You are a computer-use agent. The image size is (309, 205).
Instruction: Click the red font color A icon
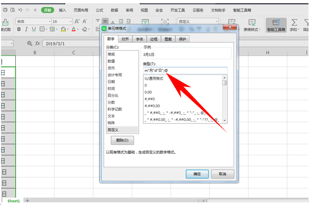pyautogui.click(x=73, y=29)
